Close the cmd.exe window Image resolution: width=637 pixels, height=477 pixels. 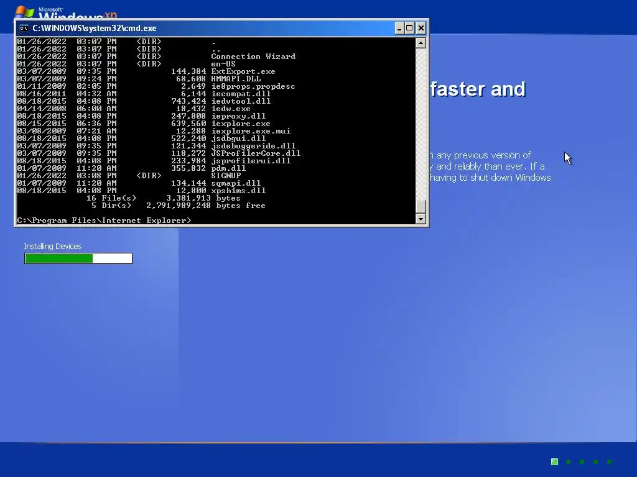(421, 28)
